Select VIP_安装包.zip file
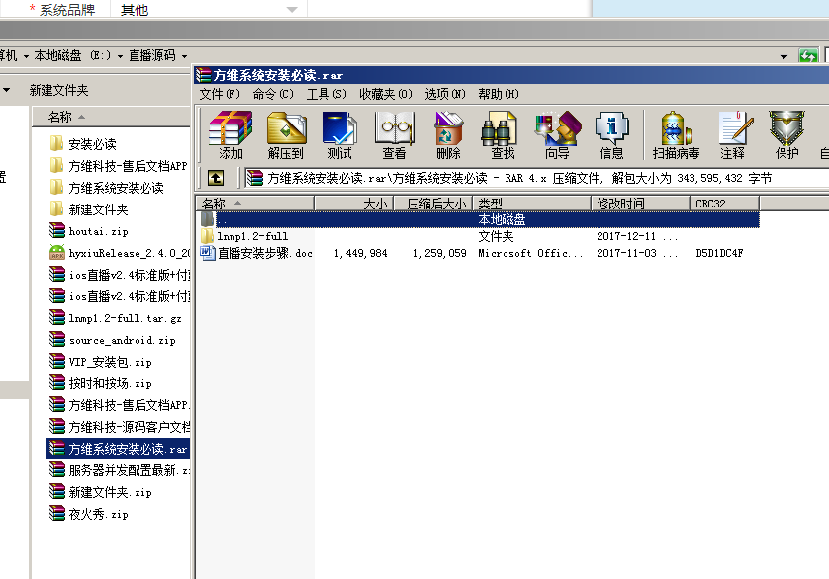829x579 pixels. (101, 362)
